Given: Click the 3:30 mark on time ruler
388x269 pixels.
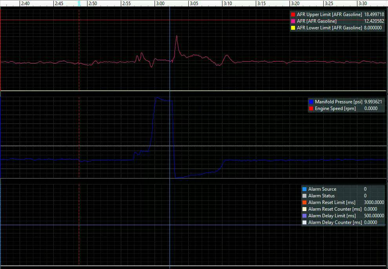Looking at the screenshot, I should point(363,4).
